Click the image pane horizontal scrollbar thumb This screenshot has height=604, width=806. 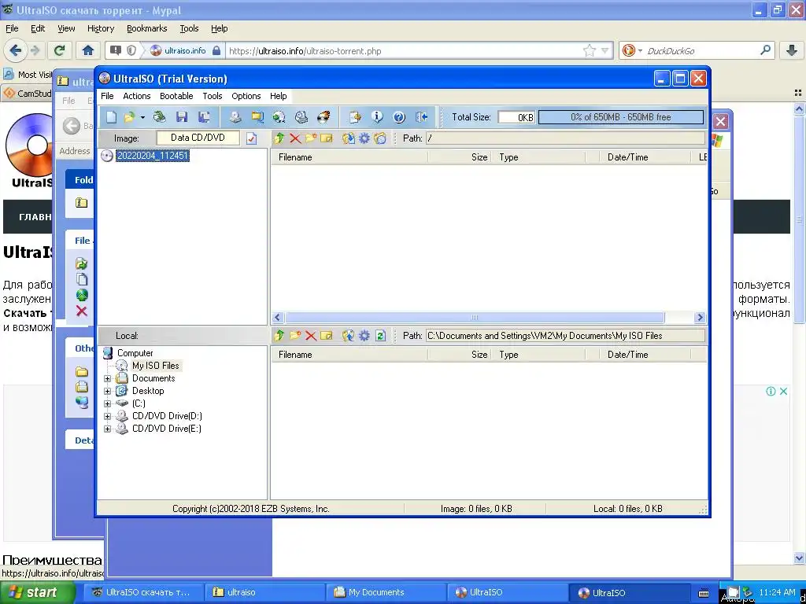click(x=475, y=318)
